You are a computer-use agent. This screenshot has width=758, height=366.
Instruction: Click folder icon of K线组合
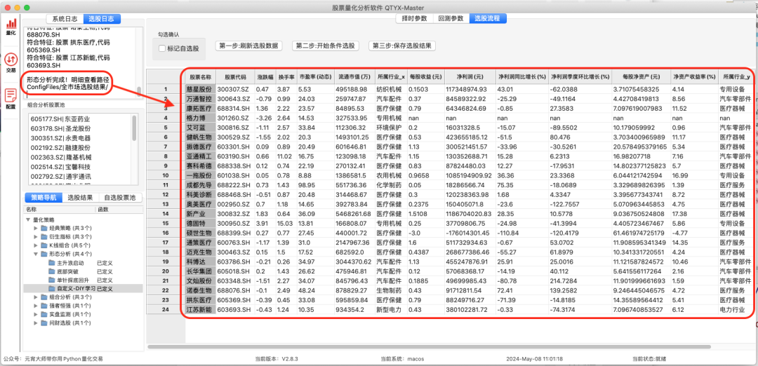point(44,245)
